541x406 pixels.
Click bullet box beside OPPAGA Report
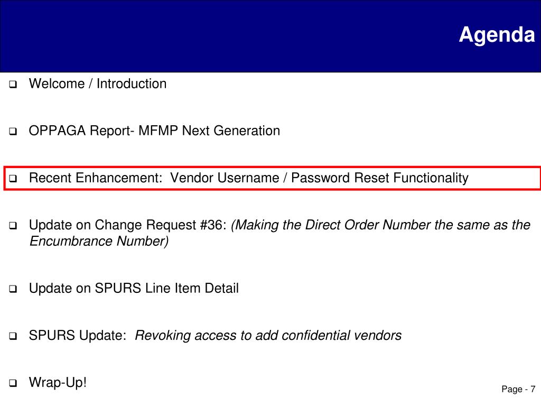(x=13, y=132)
